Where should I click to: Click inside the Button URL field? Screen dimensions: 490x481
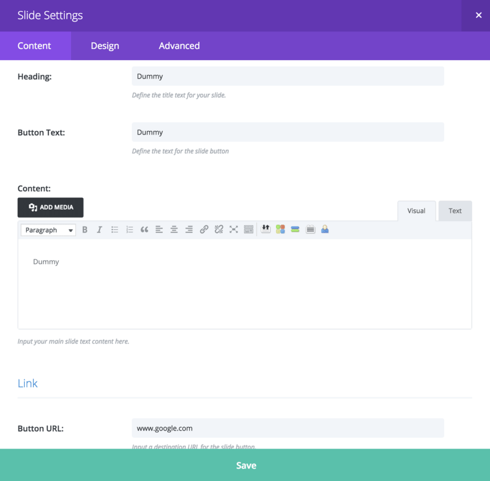(287, 428)
